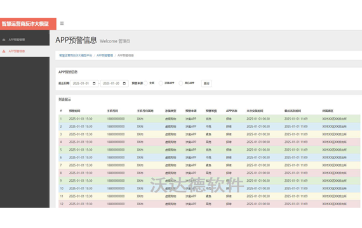This screenshot has width=362, height=228.
Task: Open the platform home breadcrumb link
Action: [76, 56]
